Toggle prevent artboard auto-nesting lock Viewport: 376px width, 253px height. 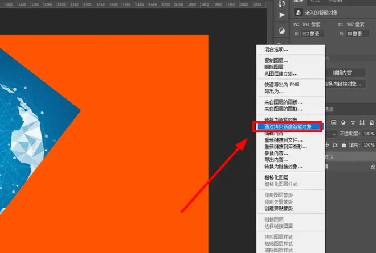pos(335,145)
